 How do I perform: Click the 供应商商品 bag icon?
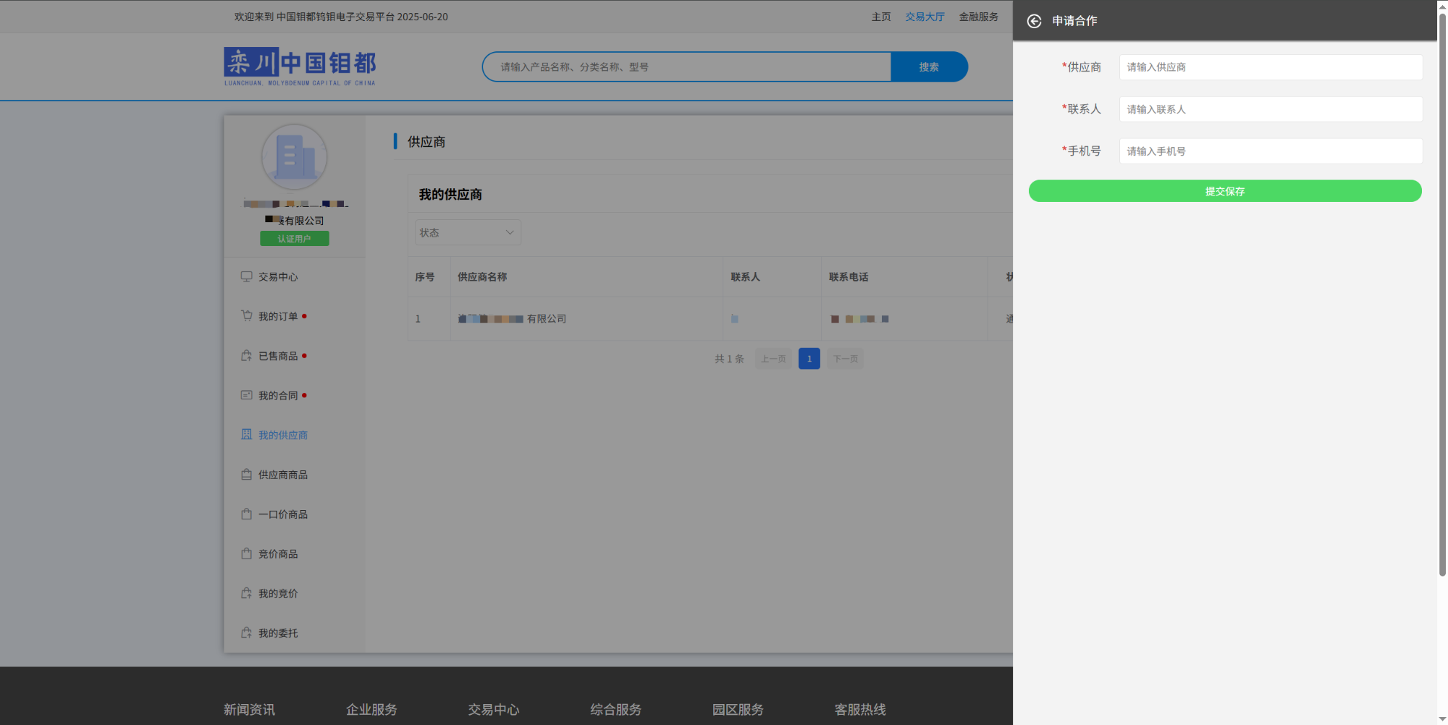tap(246, 475)
